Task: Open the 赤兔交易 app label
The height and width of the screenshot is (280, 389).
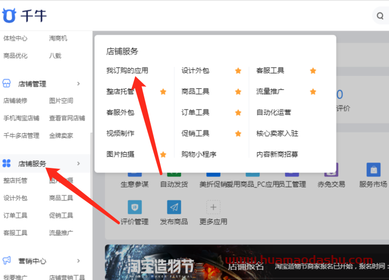Action: 331,184
